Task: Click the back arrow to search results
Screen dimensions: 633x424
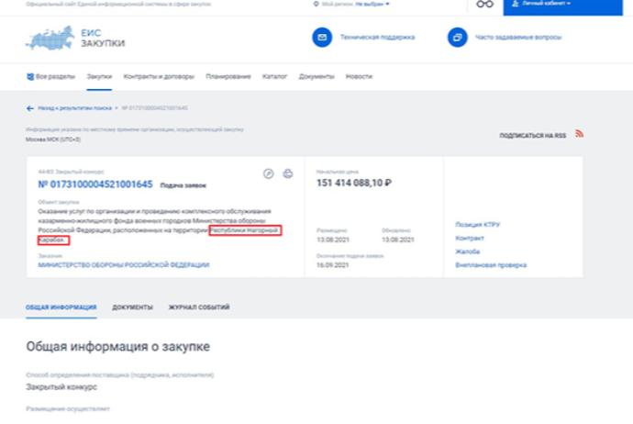Action: pos(30,108)
